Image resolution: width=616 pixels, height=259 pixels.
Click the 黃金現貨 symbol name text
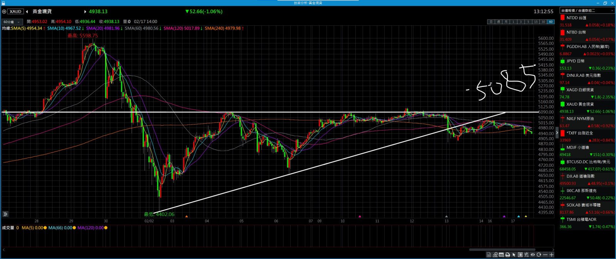pos(42,12)
